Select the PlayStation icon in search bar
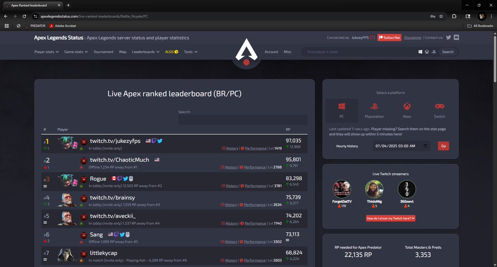Screen dimensions: 497x267 click(x=433, y=52)
